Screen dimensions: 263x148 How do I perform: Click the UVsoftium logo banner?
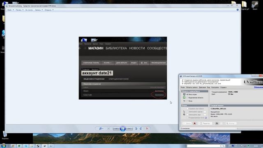click(x=253, y=82)
